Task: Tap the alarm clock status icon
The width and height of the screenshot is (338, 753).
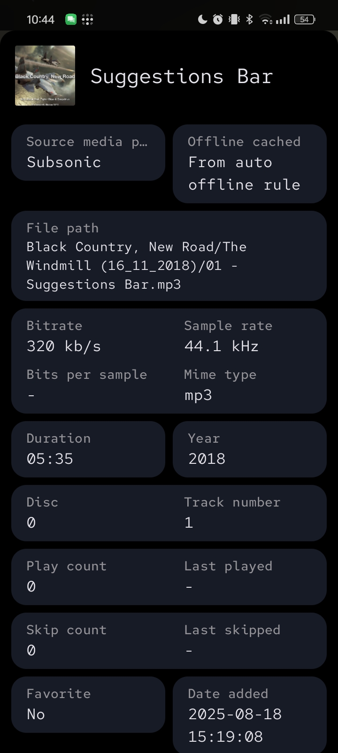Action: point(218,19)
